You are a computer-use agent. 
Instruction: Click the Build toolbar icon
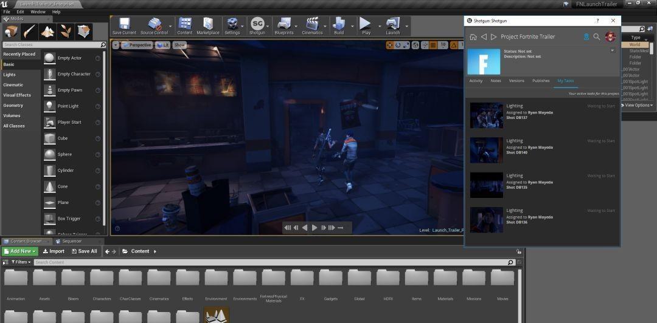tap(339, 26)
